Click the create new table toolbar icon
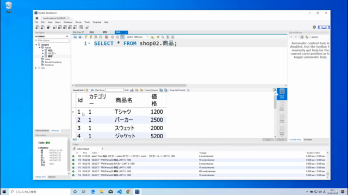This screenshot has height=195, width=348. (x=60, y=27)
